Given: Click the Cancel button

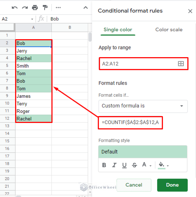Looking at the screenshot, I should (134, 185).
